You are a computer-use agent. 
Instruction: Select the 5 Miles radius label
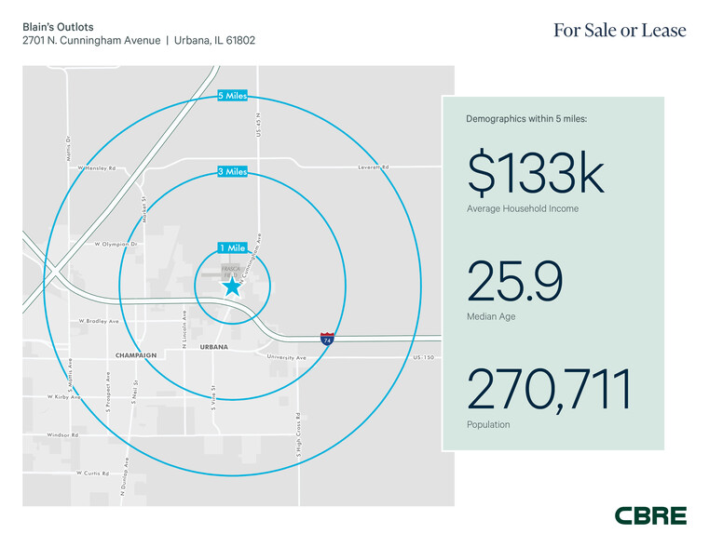[232, 96]
